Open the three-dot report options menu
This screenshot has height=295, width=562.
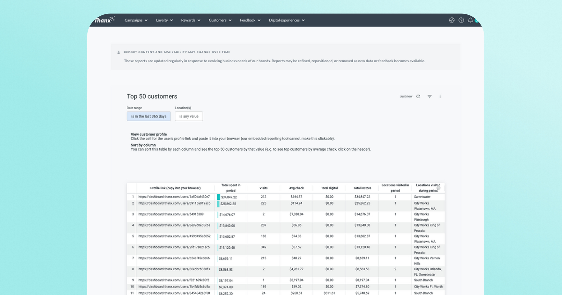[440, 97]
